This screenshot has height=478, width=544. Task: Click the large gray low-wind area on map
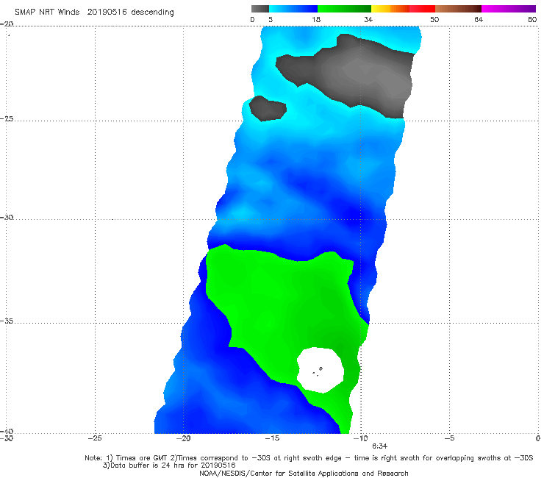tap(361, 74)
